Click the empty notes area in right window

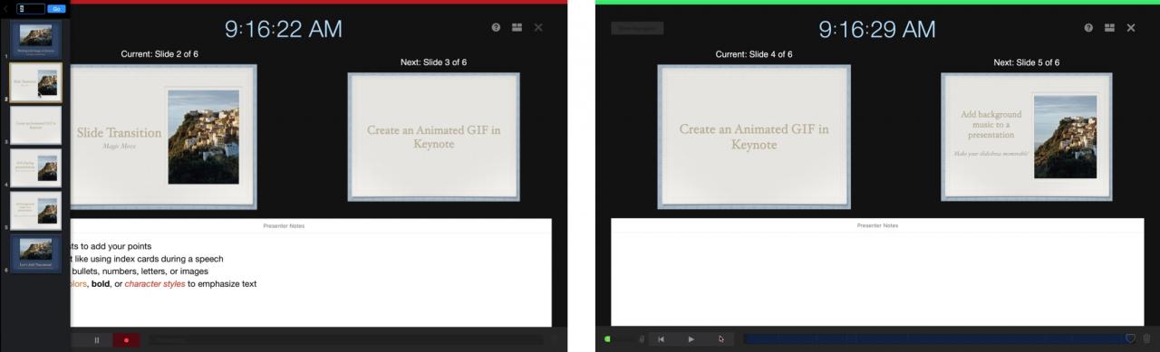tap(877, 279)
